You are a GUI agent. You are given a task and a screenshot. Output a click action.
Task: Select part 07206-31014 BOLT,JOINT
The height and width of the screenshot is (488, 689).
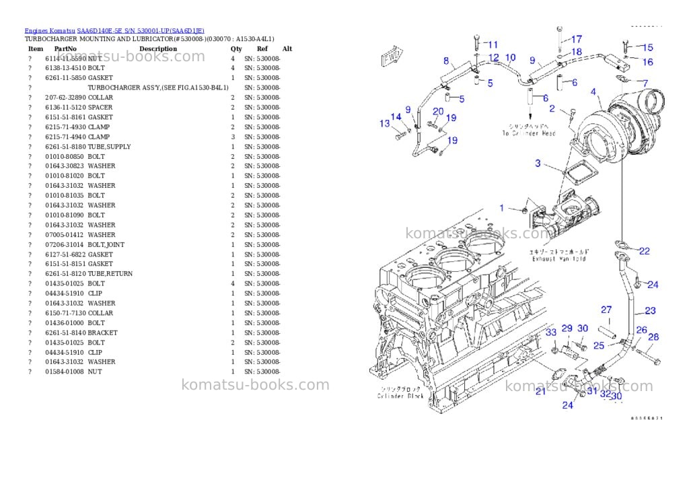[x=84, y=245]
